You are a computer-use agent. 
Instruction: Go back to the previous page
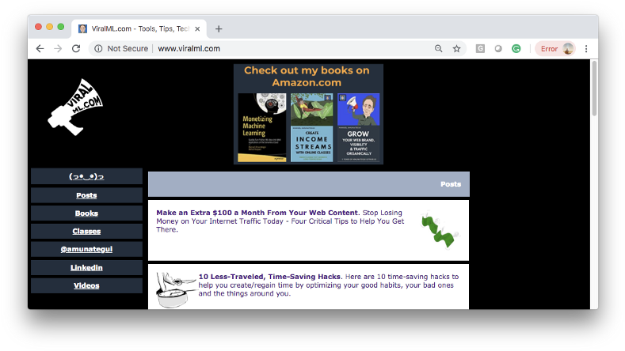[x=40, y=48]
